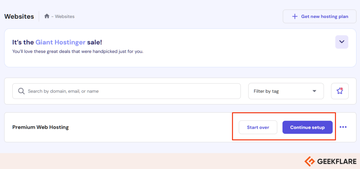
Task: Click the Geekflare logo icon
Action: 310,161
